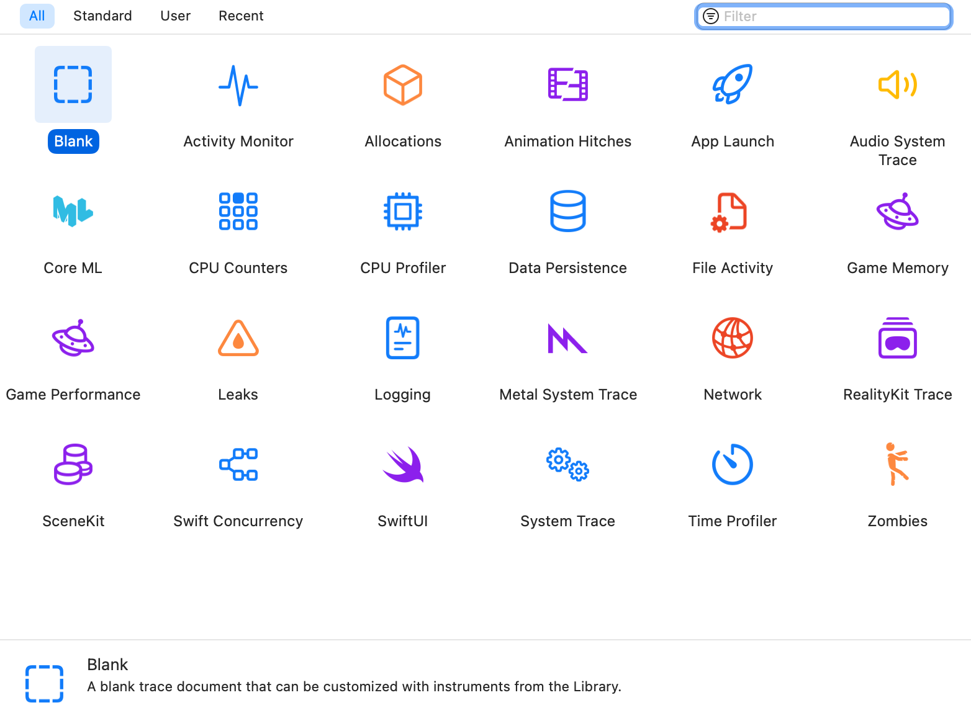The width and height of the screenshot is (971, 726).
Task: Select the Blank template icon
Action: point(73,84)
